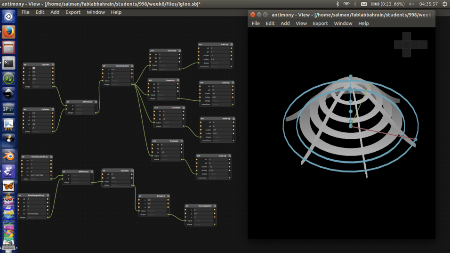Screen dimensions: 450x253
Task: Open the View menu in 3D view window
Action: [x=301, y=23]
